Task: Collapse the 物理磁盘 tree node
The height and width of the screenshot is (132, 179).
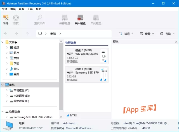Action: [x=3, y=112]
